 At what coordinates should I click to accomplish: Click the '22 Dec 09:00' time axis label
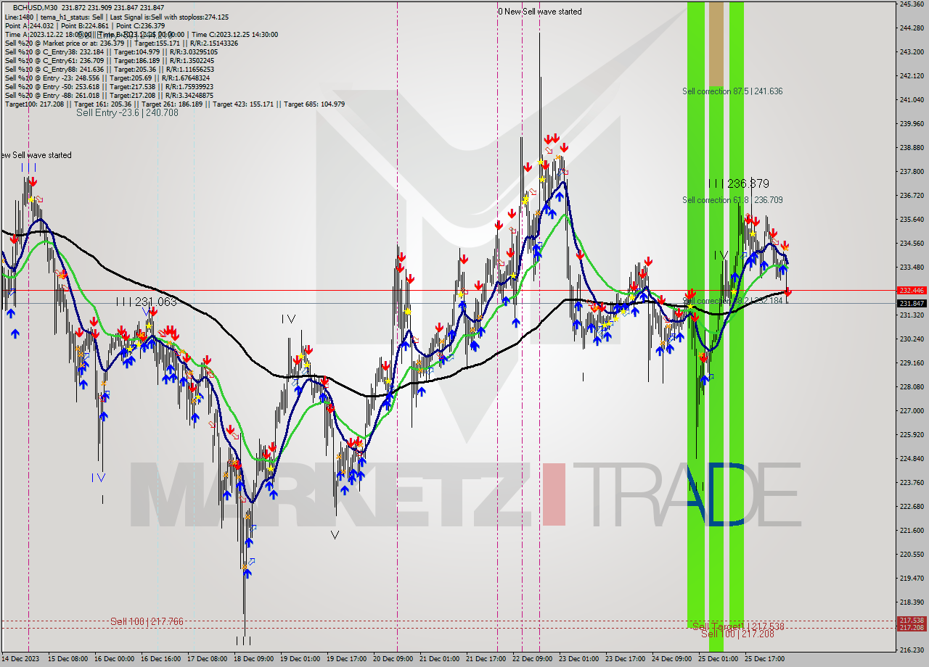pyautogui.click(x=532, y=660)
